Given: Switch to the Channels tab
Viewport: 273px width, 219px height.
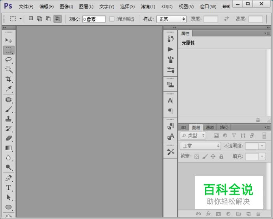Looking at the screenshot, I should [x=210, y=127].
